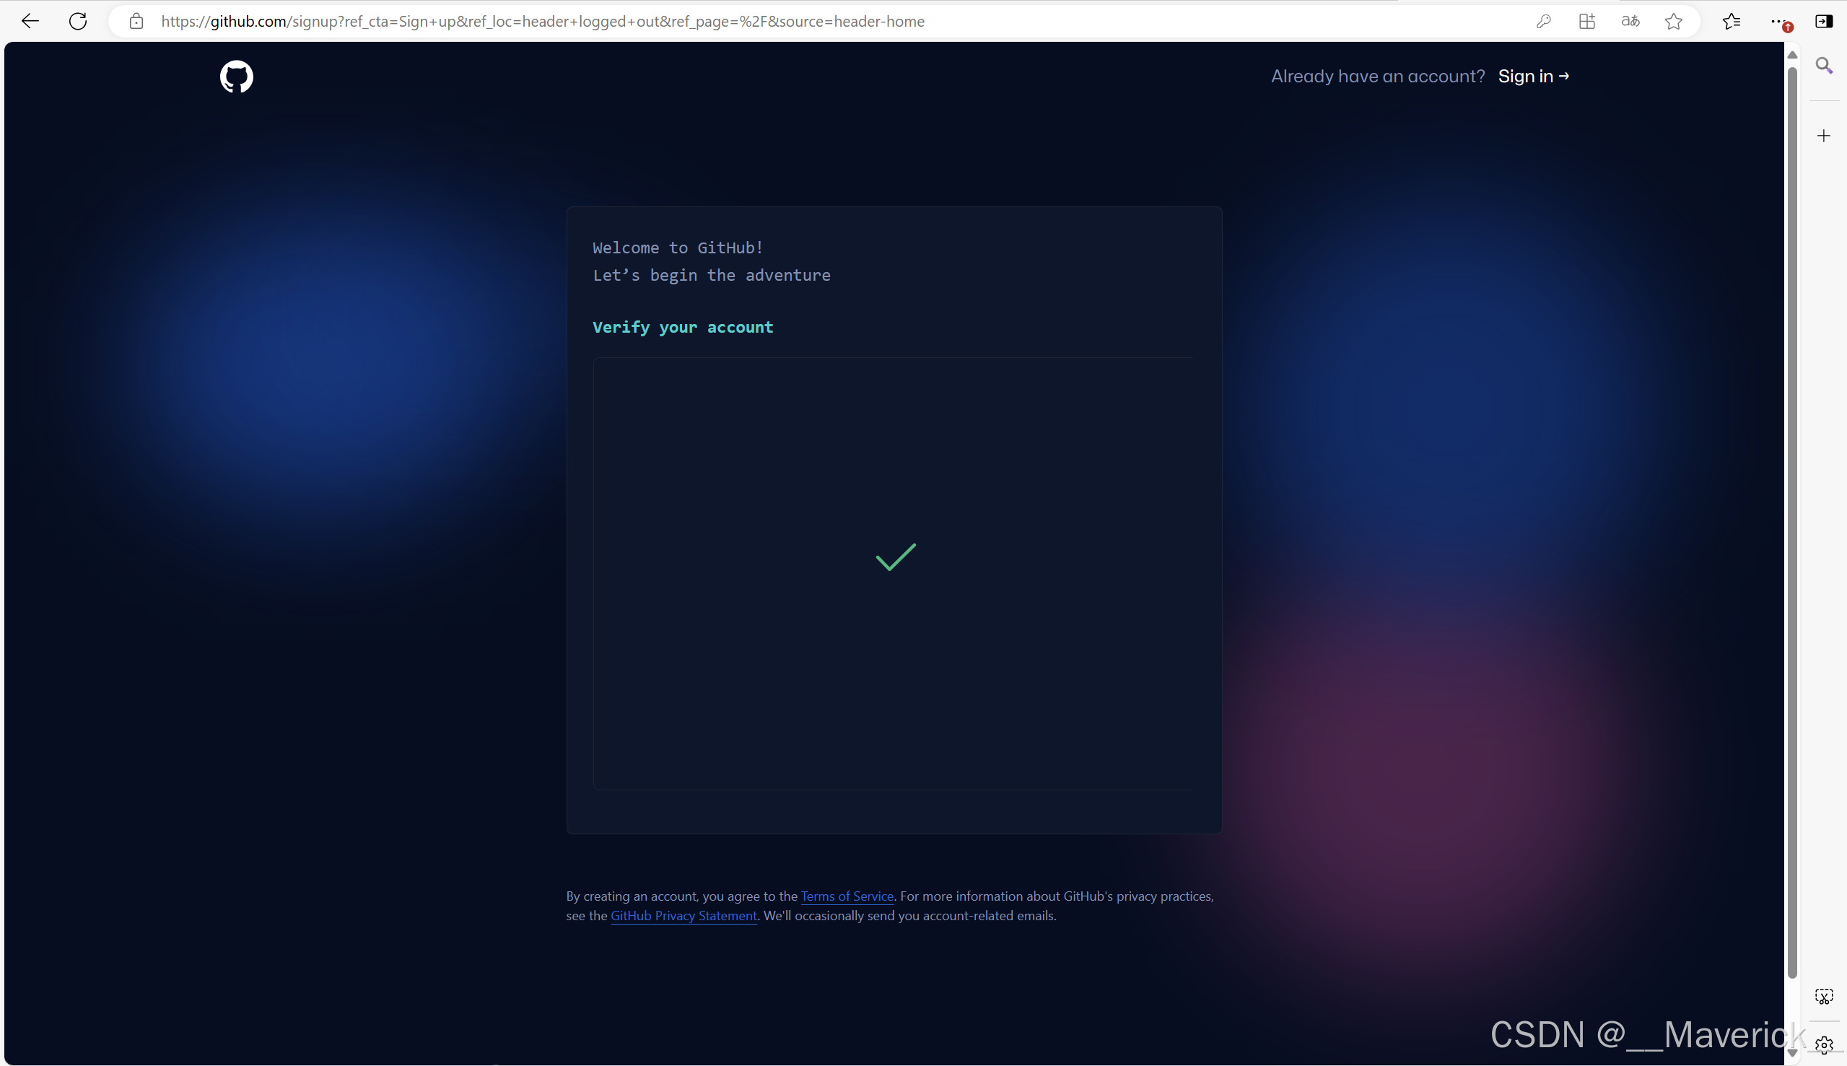Open the GitHub Privacy Statement link
The image size is (1847, 1066).
coord(683,916)
